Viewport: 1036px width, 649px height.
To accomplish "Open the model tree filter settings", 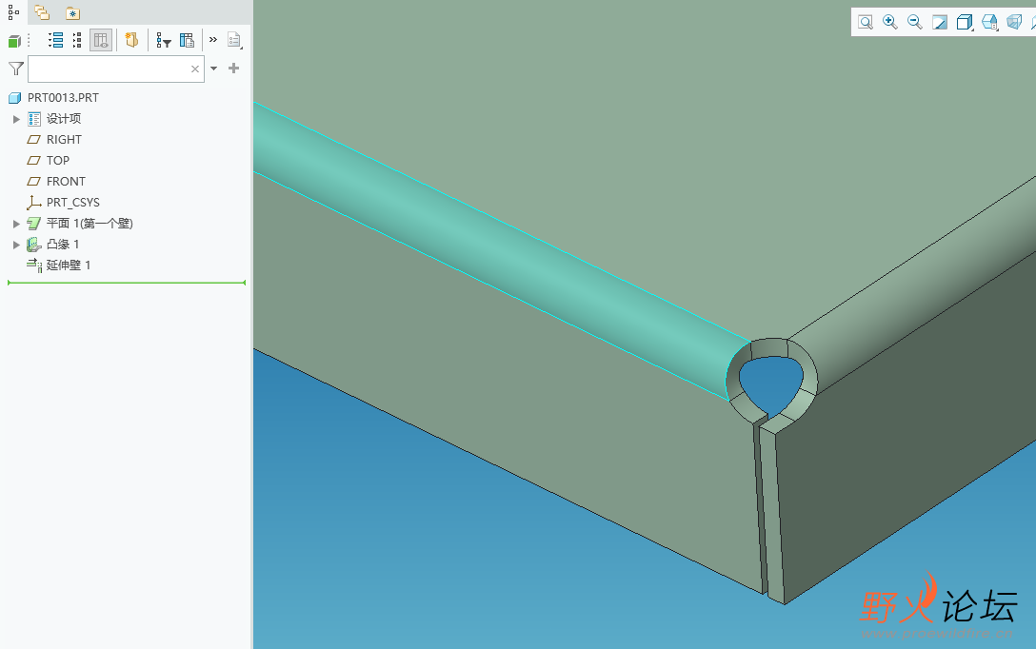I will [163, 41].
